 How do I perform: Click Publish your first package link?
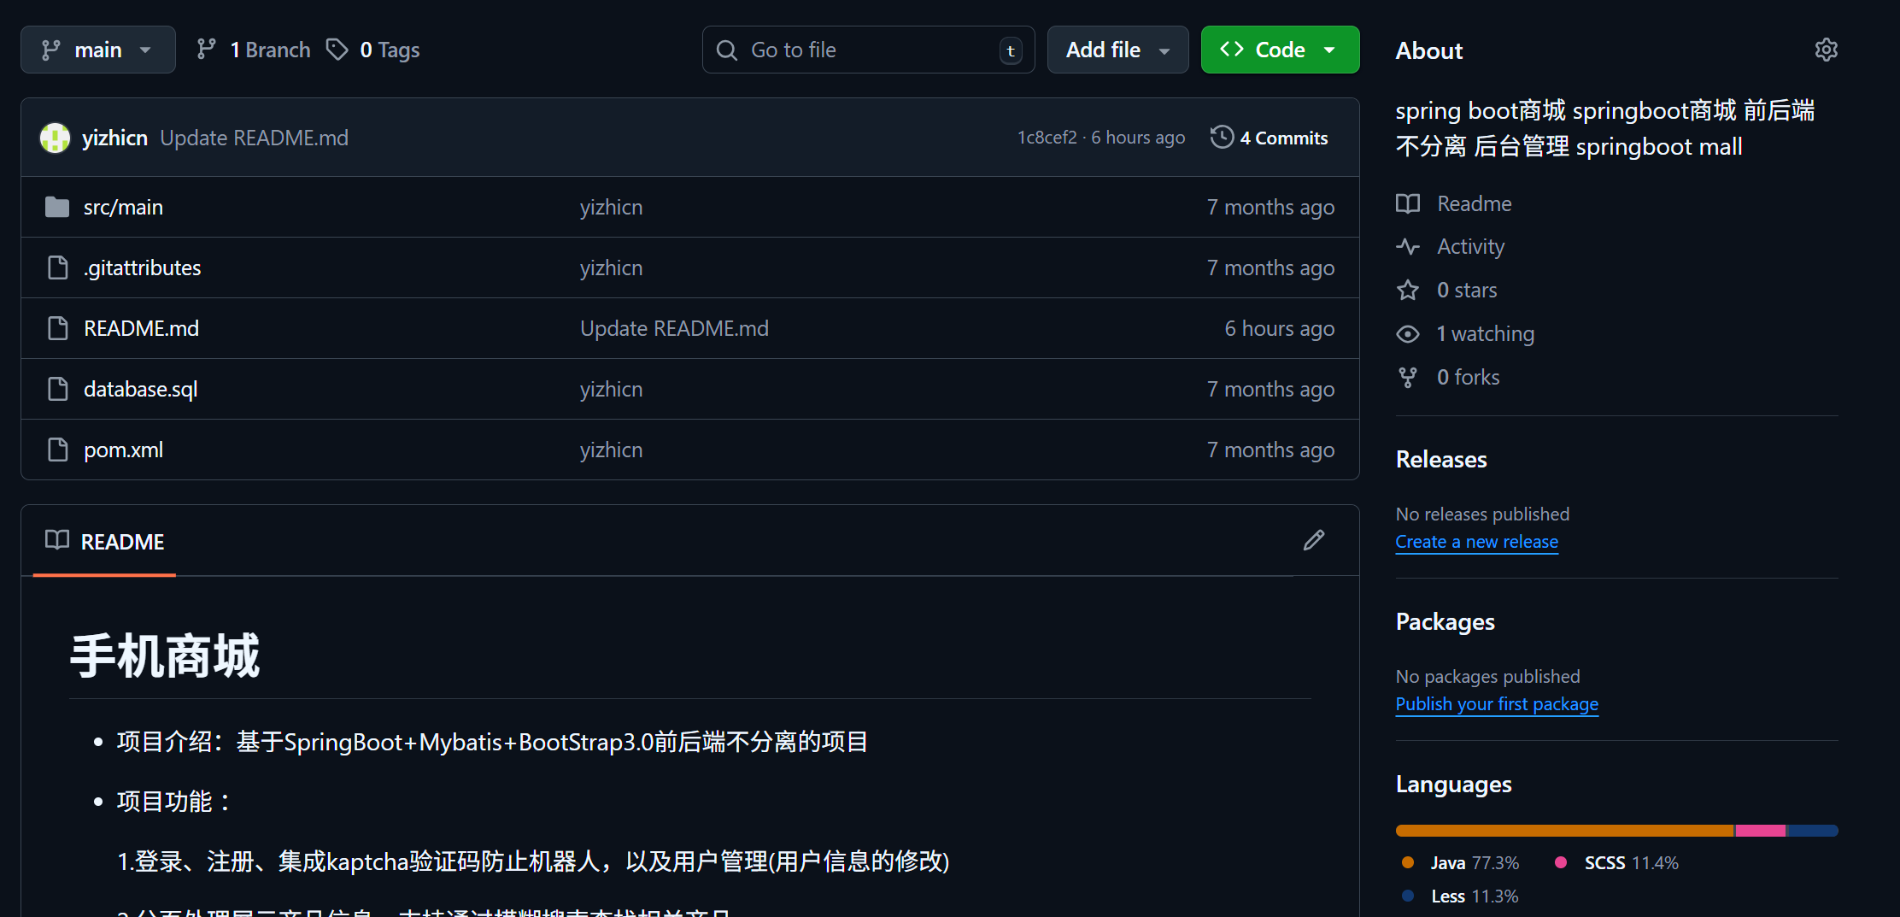[x=1496, y=704]
